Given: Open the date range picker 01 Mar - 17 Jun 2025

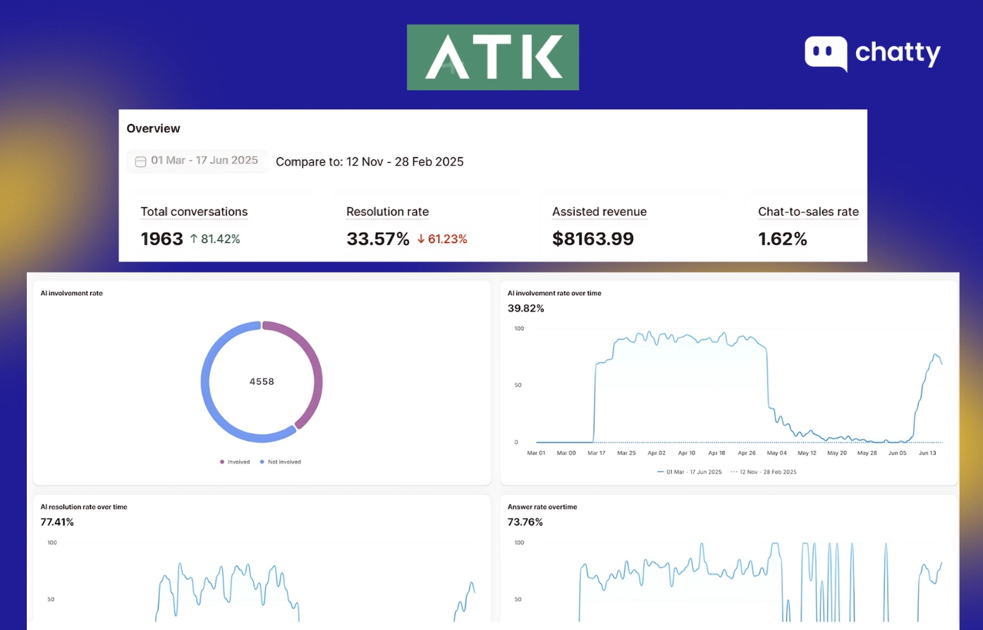Looking at the screenshot, I should click(x=197, y=161).
